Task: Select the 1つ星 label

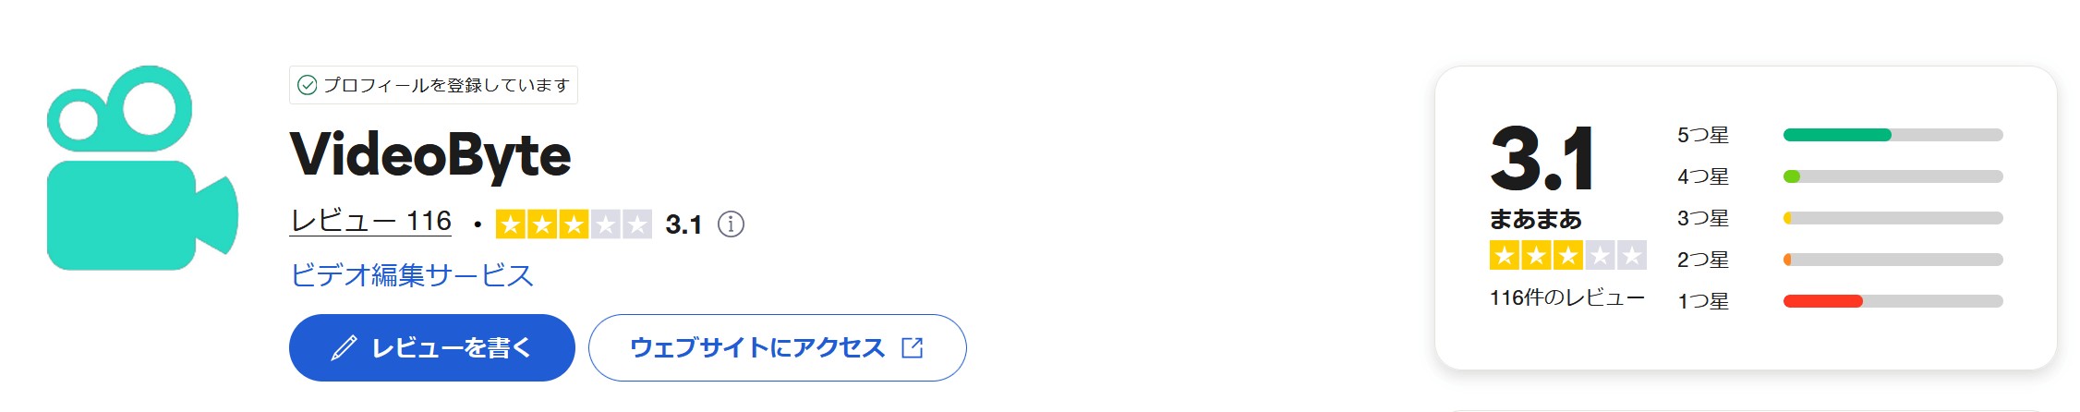Action: click(x=1703, y=301)
